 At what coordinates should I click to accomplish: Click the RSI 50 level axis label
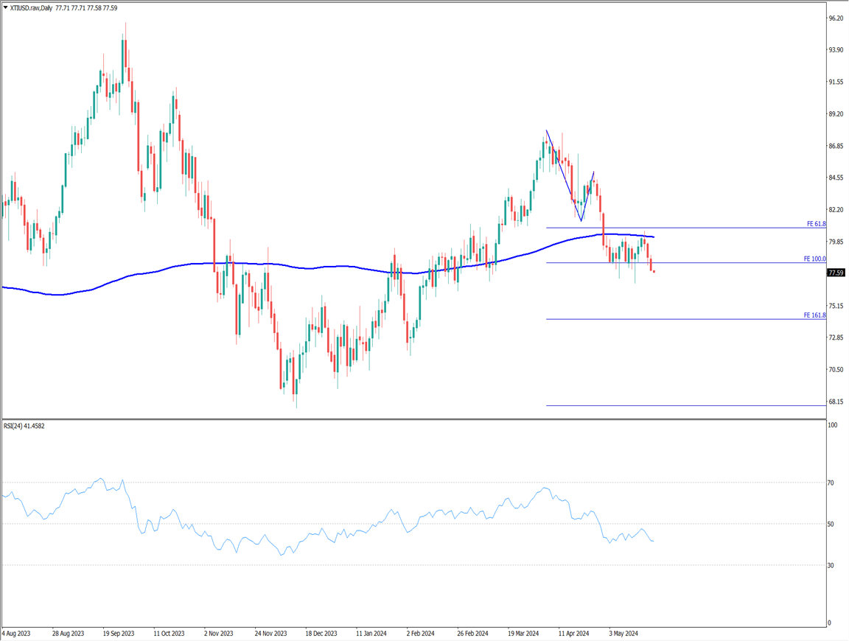tap(831, 525)
